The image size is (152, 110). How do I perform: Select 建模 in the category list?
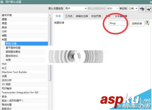point(25,19)
